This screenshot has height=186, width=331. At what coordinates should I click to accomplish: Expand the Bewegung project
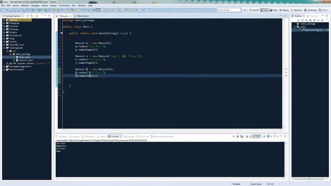click(x=4, y=23)
